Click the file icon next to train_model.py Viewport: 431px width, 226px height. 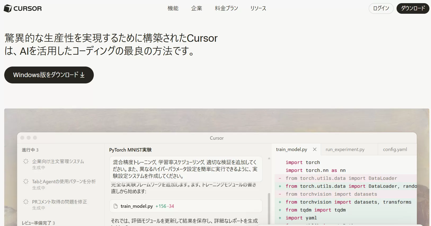115,206
